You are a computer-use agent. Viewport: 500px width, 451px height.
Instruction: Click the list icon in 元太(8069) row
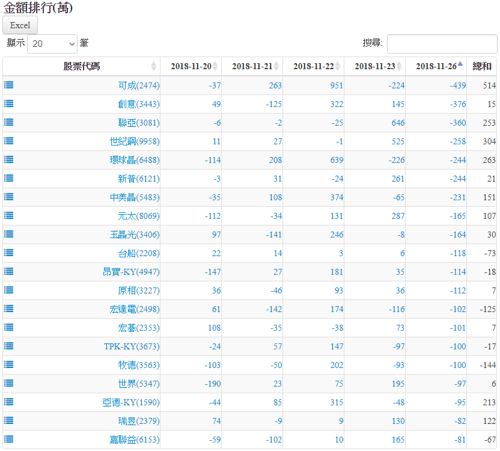[x=9, y=215]
